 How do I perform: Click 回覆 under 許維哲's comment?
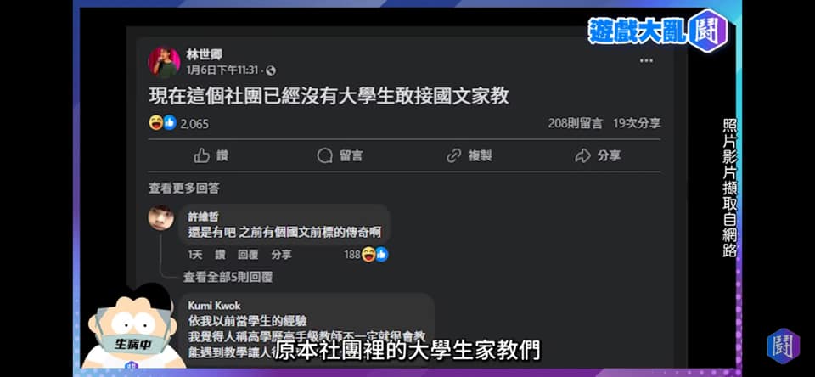pyautogui.click(x=248, y=255)
